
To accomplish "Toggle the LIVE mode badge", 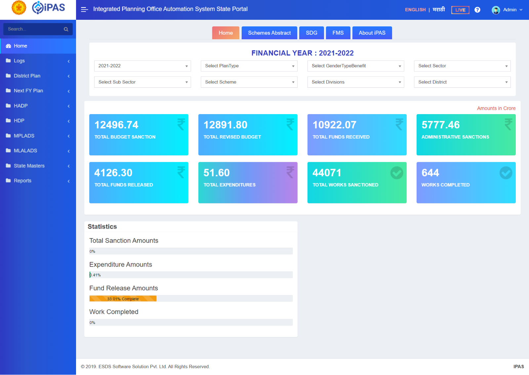I will tap(460, 10).
